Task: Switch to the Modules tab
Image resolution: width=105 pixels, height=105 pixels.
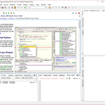Action: pyautogui.click(x=62, y=75)
